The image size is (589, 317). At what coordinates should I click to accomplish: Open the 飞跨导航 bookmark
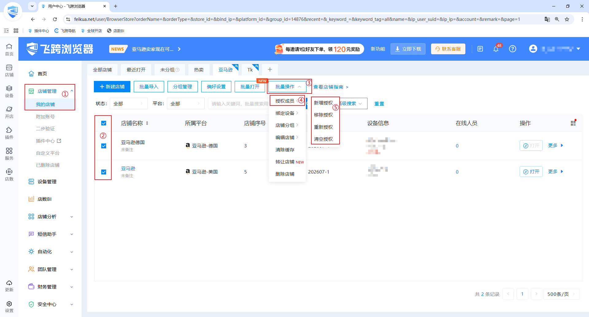point(65,31)
